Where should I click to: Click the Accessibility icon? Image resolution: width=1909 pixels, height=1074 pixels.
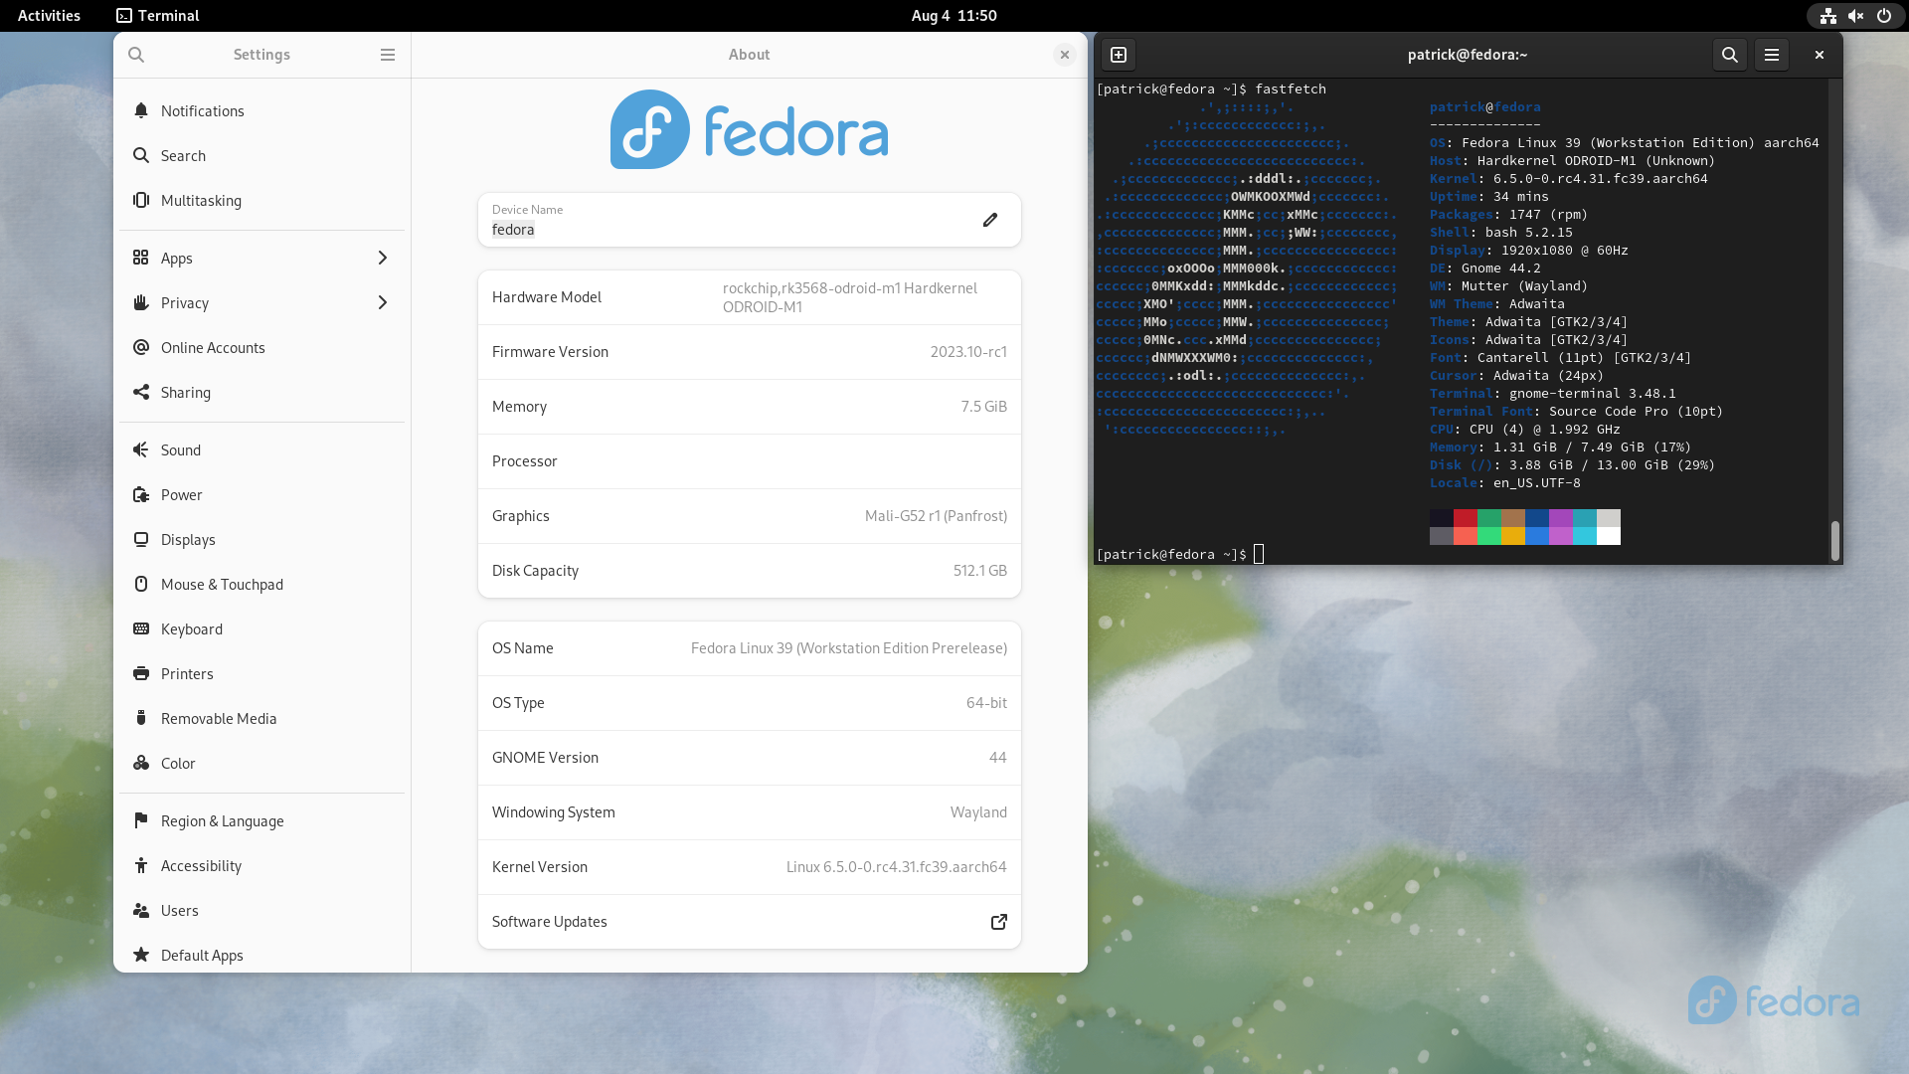click(x=141, y=865)
